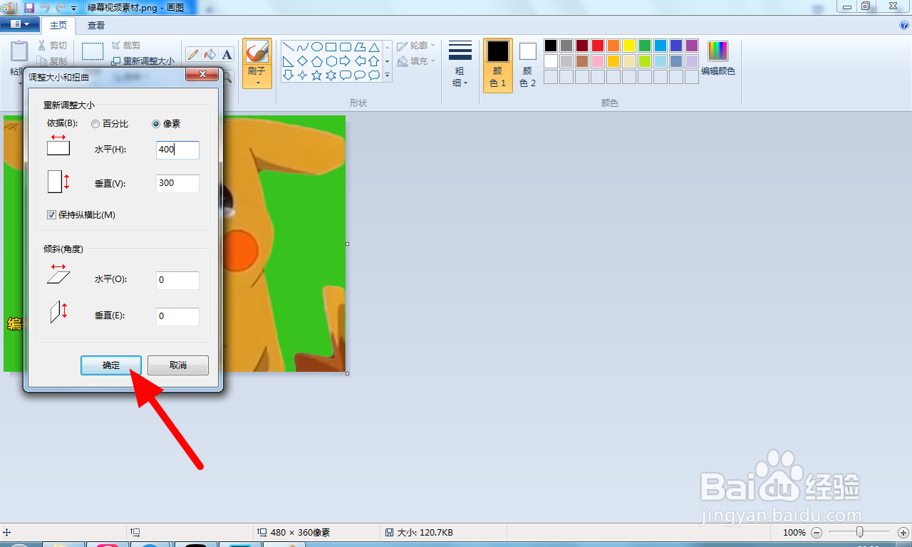This screenshot has width=912, height=547.
Task: Pick the pink color swatch
Action: (598, 61)
